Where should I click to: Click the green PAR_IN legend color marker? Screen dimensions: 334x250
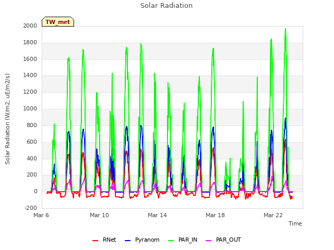pyautogui.click(x=171, y=241)
